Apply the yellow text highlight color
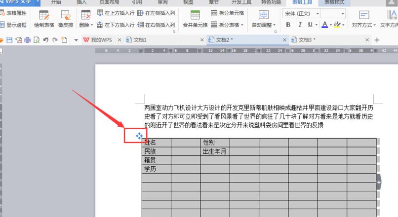 tap(337, 25)
